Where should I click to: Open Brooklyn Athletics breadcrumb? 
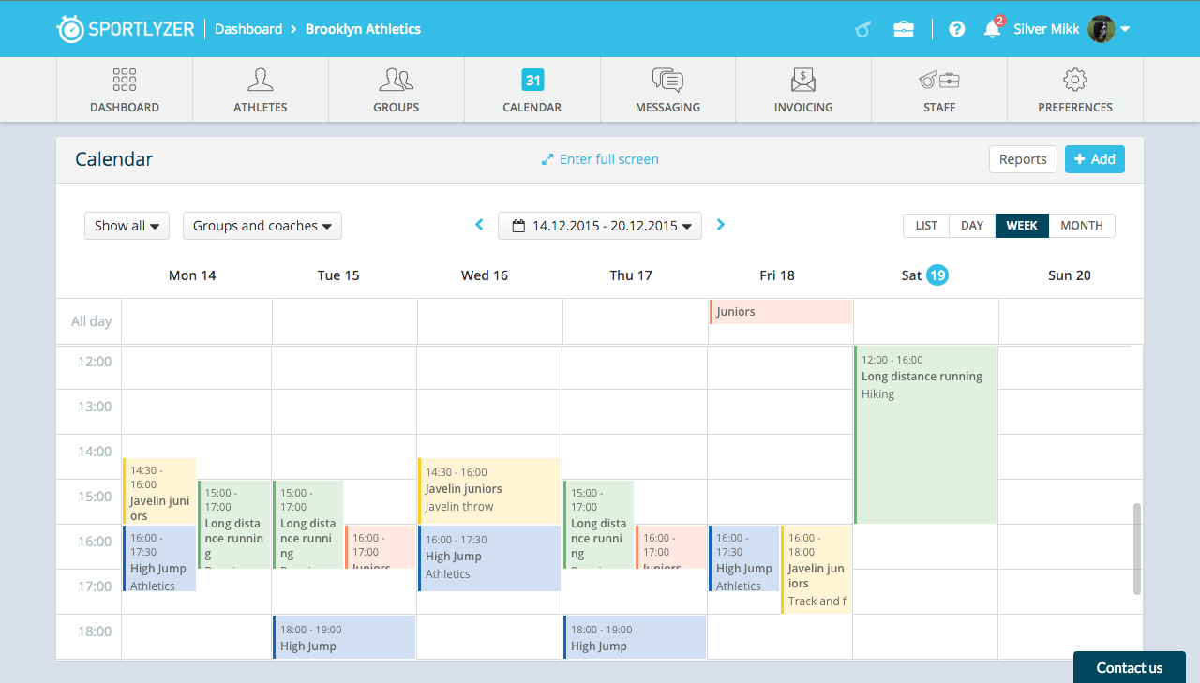pos(363,29)
